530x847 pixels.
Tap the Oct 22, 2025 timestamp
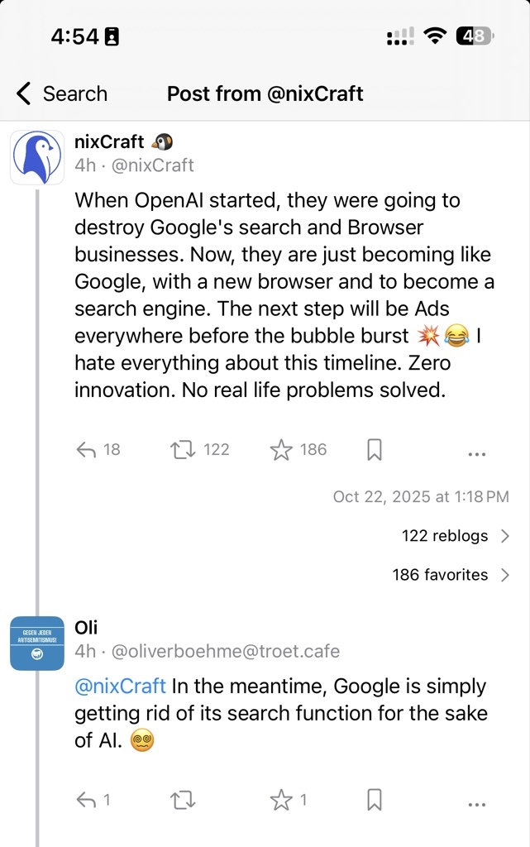point(420,497)
